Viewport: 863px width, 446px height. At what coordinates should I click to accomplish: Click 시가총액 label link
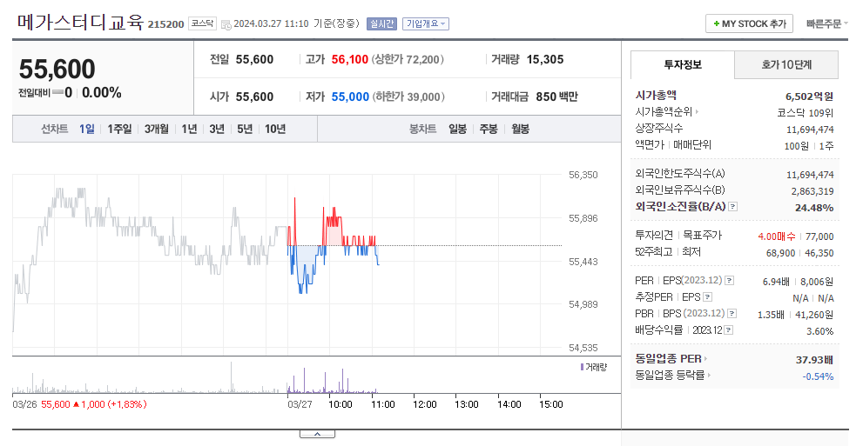point(656,96)
